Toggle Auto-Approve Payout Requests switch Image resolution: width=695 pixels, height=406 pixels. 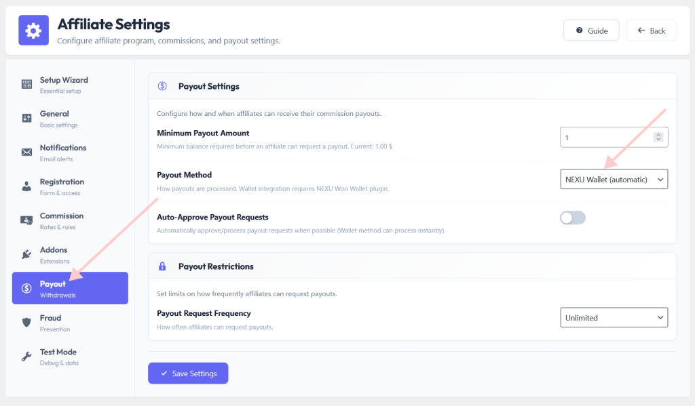[x=573, y=218]
